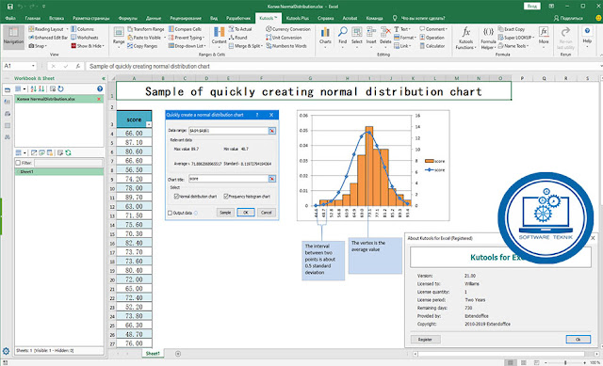603x366 pixels.
Task: Click Numbers to Words tool
Action: pyautogui.click(x=286, y=46)
